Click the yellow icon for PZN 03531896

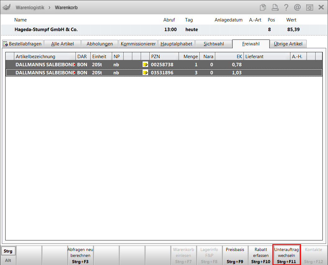click(145, 73)
